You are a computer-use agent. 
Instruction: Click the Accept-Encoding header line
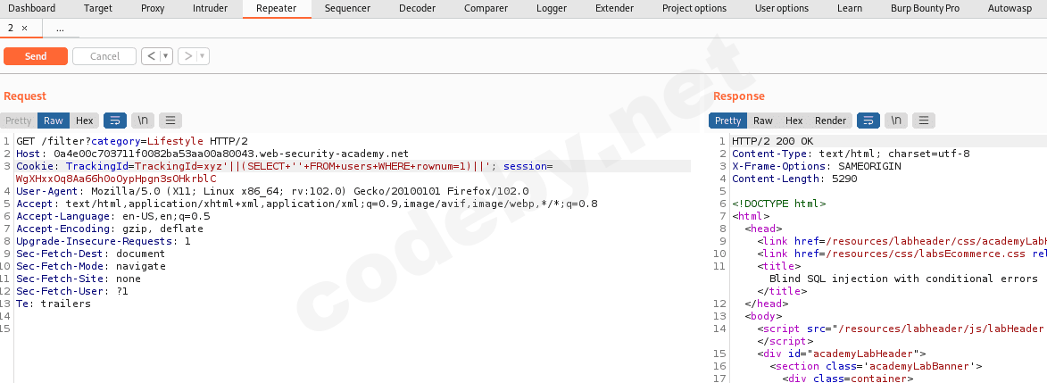tap(110, 229)
